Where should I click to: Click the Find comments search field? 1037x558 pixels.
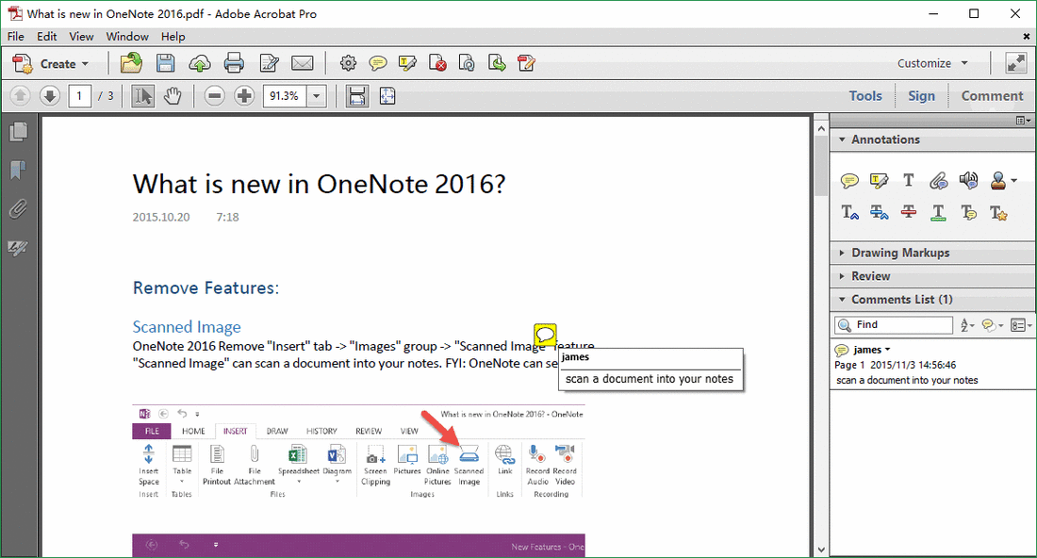[x=894, y=324]
